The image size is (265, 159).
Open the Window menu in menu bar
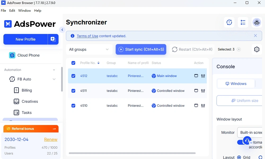(x=24, y=11)
